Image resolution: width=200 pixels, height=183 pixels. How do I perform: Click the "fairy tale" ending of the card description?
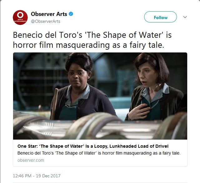(172, 153)
